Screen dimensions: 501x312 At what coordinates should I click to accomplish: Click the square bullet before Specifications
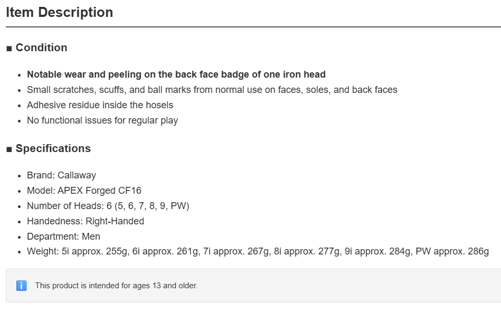tap(9, 149)
